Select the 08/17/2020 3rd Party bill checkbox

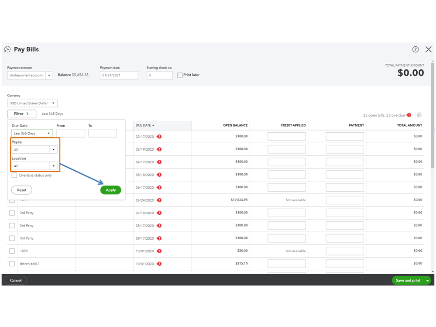coord(12,226)
